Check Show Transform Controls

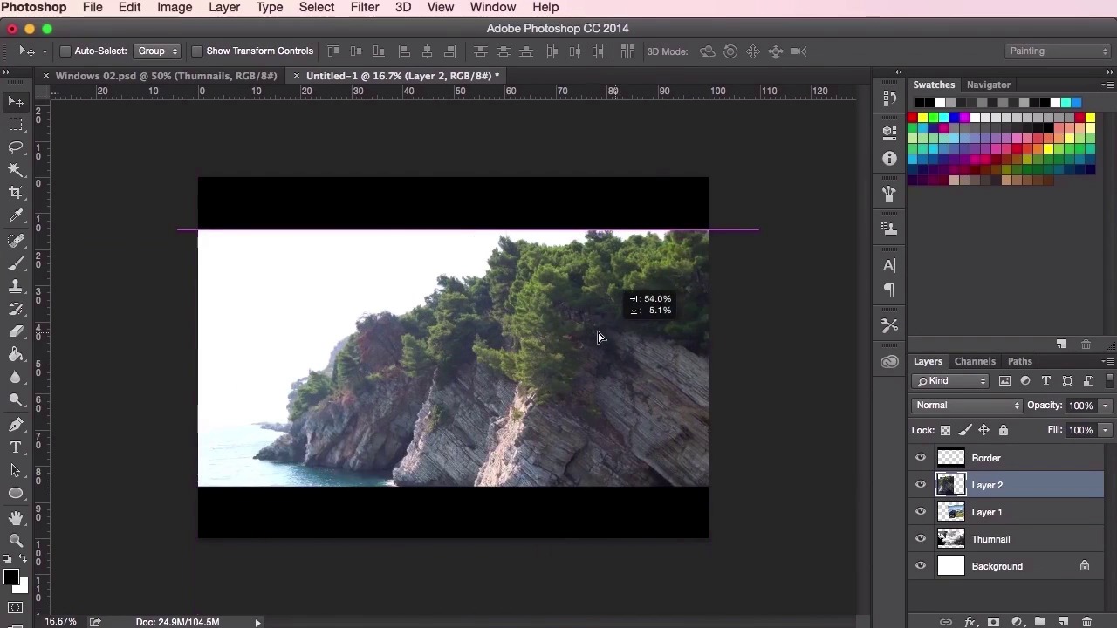click(197, 51)
